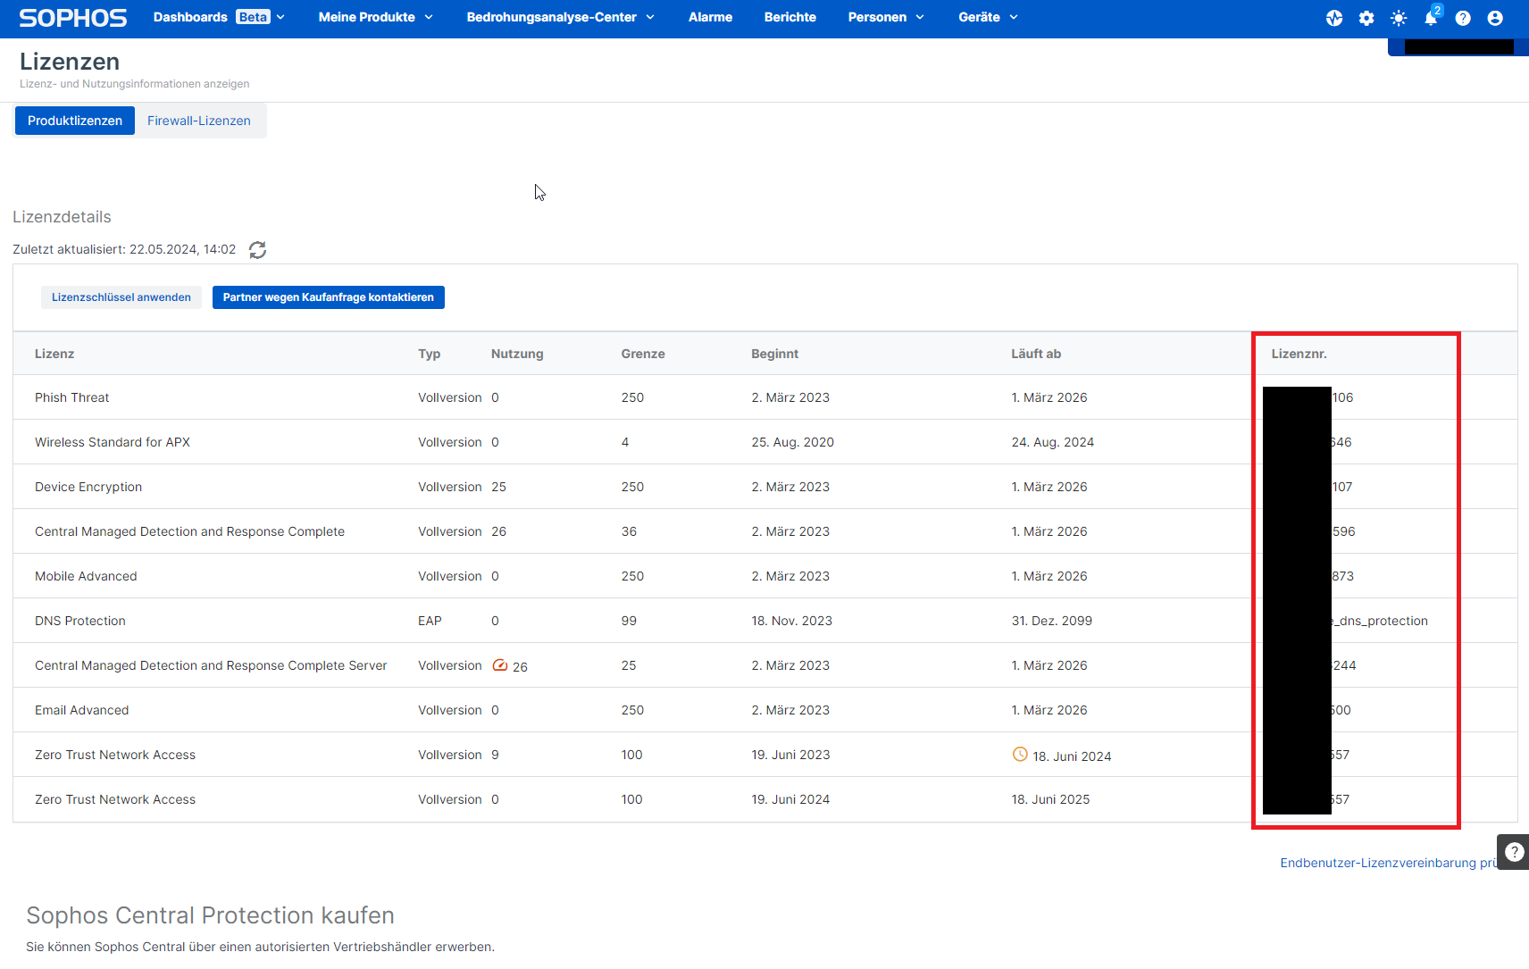This screenshot has height=969, width=1529.
Task: Click start date 25. Aug. 2020
Action: (x=792, y=442)
